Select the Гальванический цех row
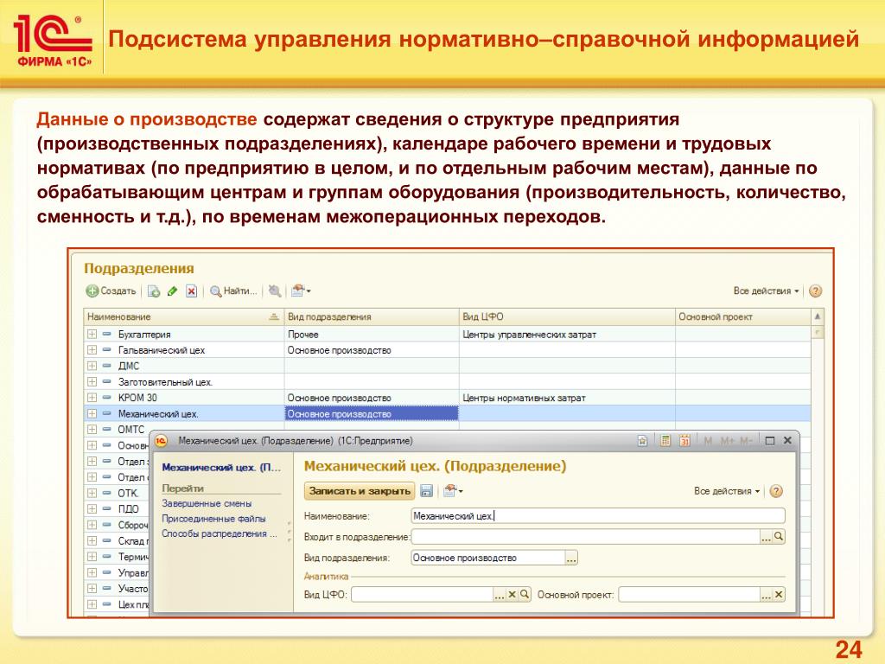 coord(162,350)
